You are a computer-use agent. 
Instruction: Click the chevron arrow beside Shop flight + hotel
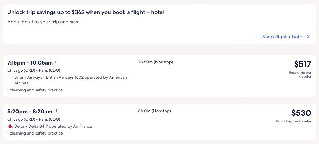point(308,37)
